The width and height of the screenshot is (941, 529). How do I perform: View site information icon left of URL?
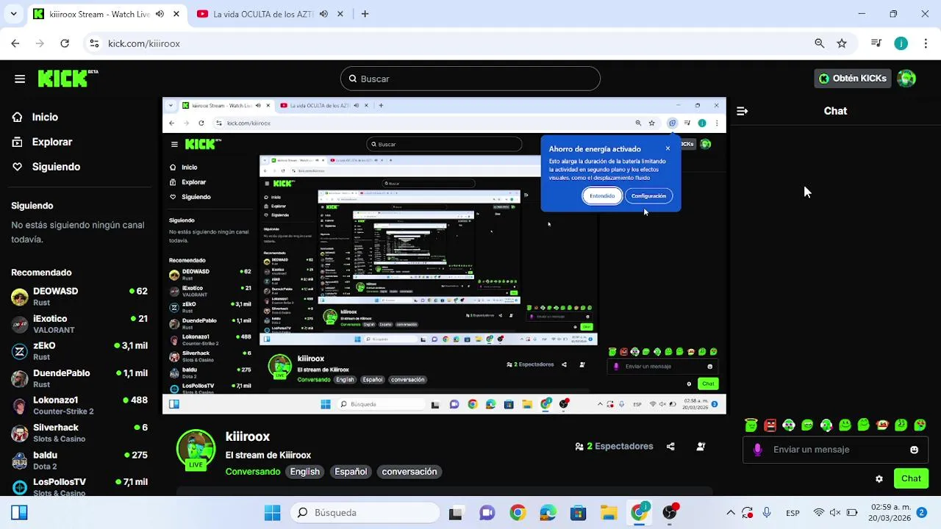point(94,43)
